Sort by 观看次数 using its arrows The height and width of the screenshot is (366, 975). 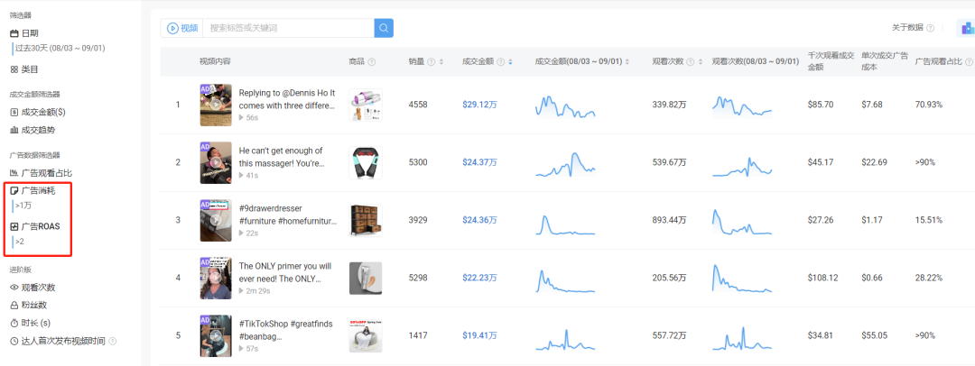point(702,61)
